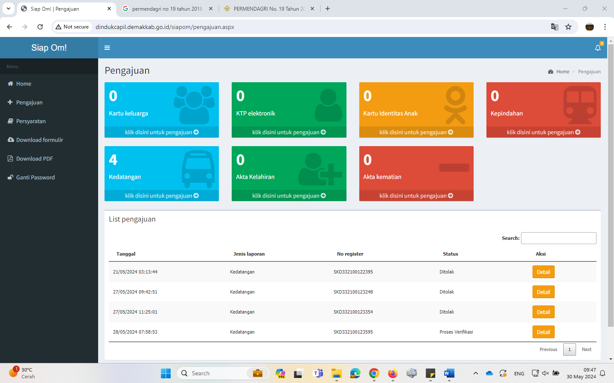Open Download formulir from sidebar
The height and width of the screenshot is (383, 614).
(39, 140)
